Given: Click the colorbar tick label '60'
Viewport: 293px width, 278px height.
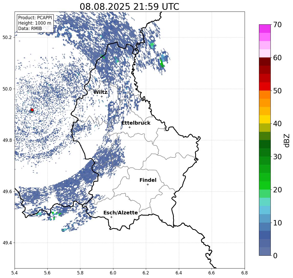Looking at the screenshot, I should pyautogui.click(x=277, y=58).
